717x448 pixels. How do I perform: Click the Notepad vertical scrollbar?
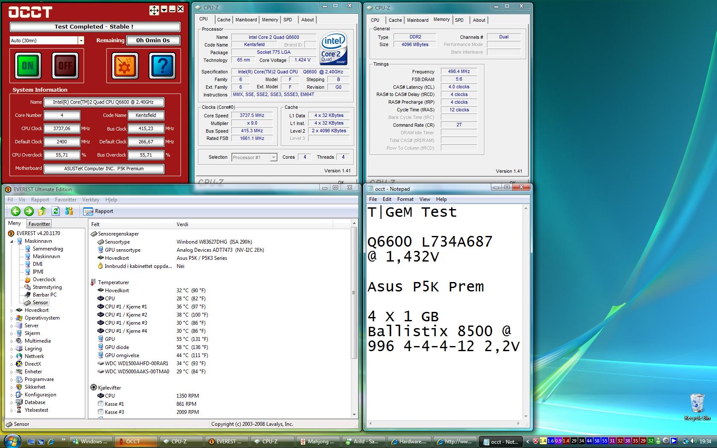tap(526, 312)
